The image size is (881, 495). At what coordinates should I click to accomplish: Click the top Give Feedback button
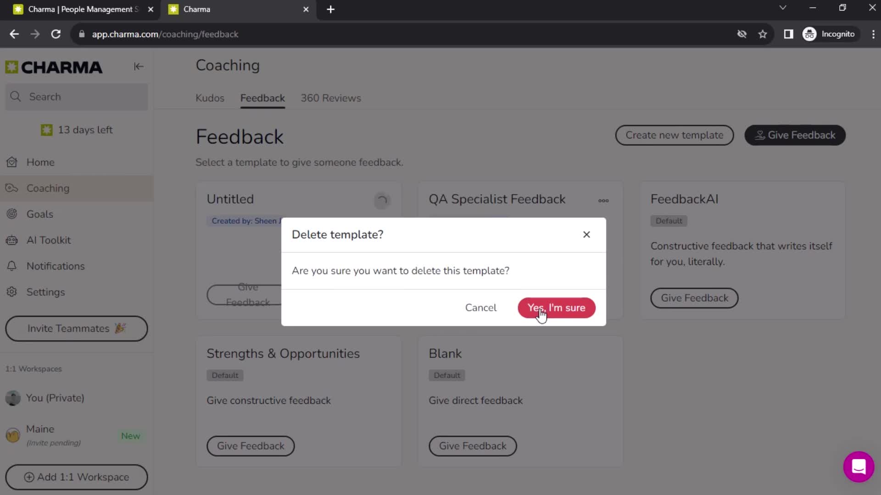coord(795,135)
